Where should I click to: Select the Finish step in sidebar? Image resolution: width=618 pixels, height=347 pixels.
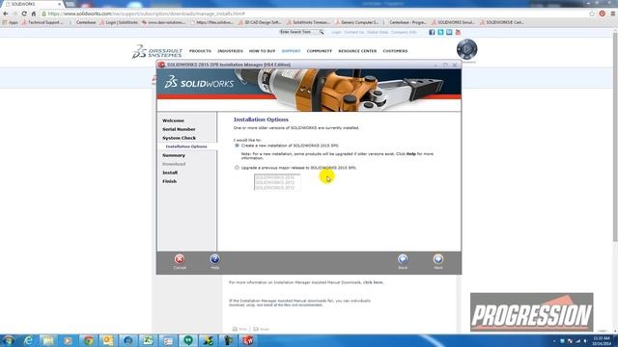coord(170,181)
